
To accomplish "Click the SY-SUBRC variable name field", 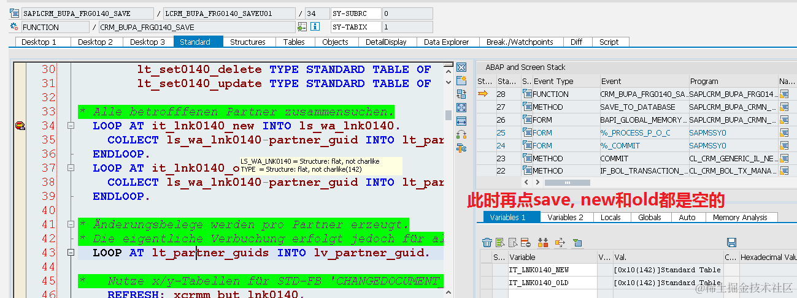I will pyautogui.click(x=355, y=13).
